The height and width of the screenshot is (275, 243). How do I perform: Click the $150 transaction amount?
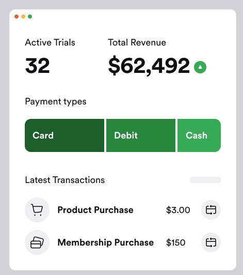pyautogui.click(x=175, y=242)
